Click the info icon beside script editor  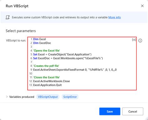140,41
